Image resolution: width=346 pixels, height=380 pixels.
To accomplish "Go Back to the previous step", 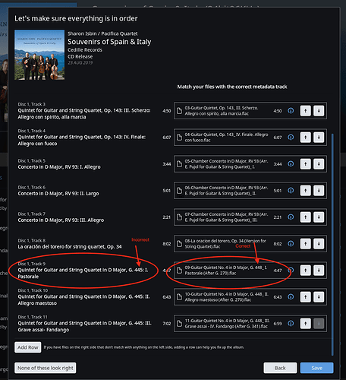I will [280, 368].
